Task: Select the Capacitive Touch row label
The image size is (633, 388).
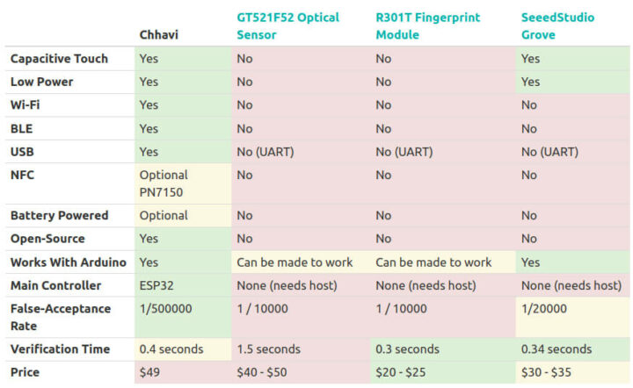Action: [x=59, y=59]
